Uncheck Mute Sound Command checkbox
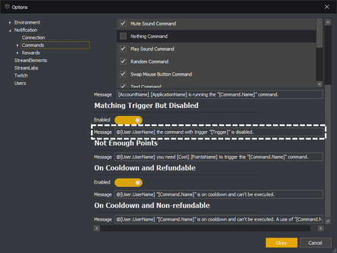The width and height of the screenshot is (337, 253). point(123,24)
